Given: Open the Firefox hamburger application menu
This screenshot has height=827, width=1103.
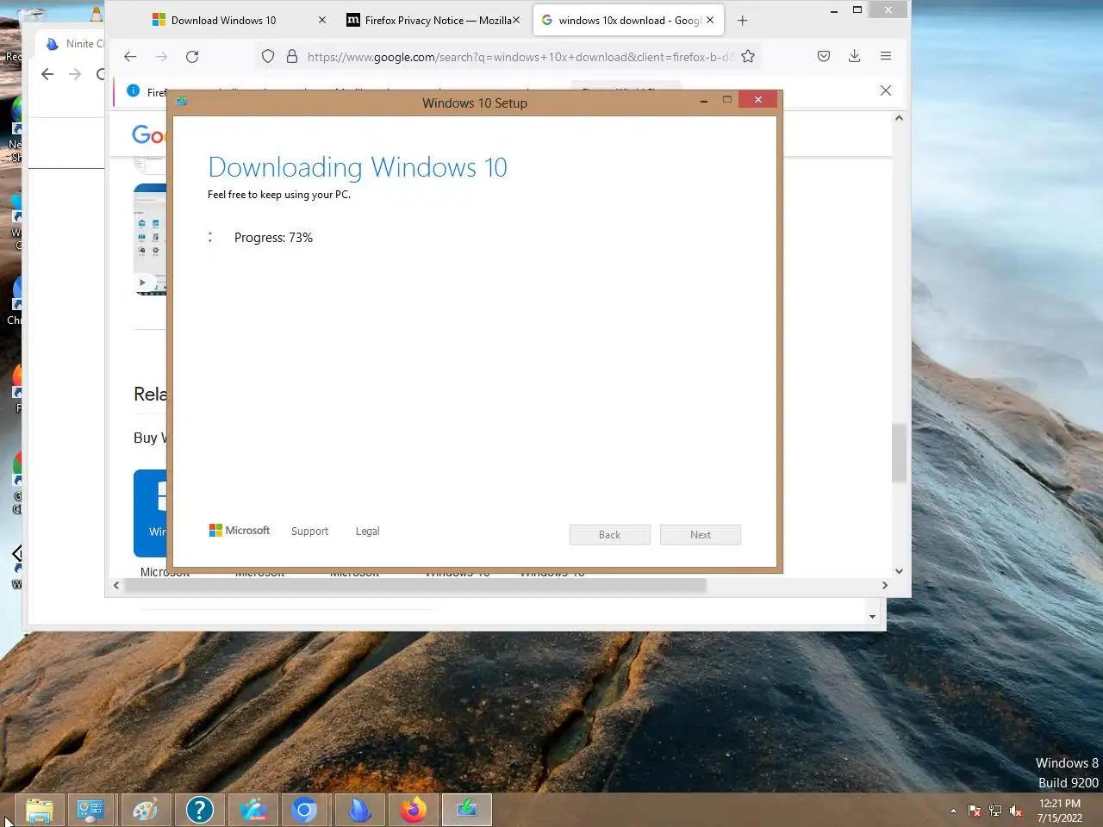Looking at the screenshot, I should point(886,56).
